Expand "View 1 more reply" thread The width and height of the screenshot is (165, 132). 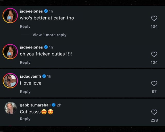[49, 35]
